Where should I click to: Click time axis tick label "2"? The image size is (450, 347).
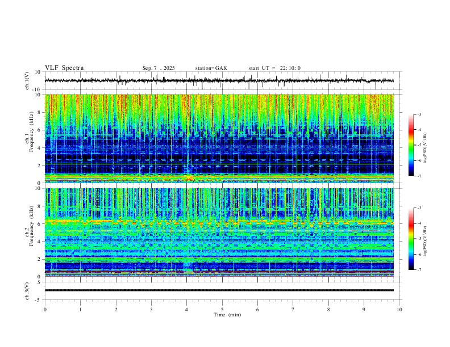tap(116, 310)
